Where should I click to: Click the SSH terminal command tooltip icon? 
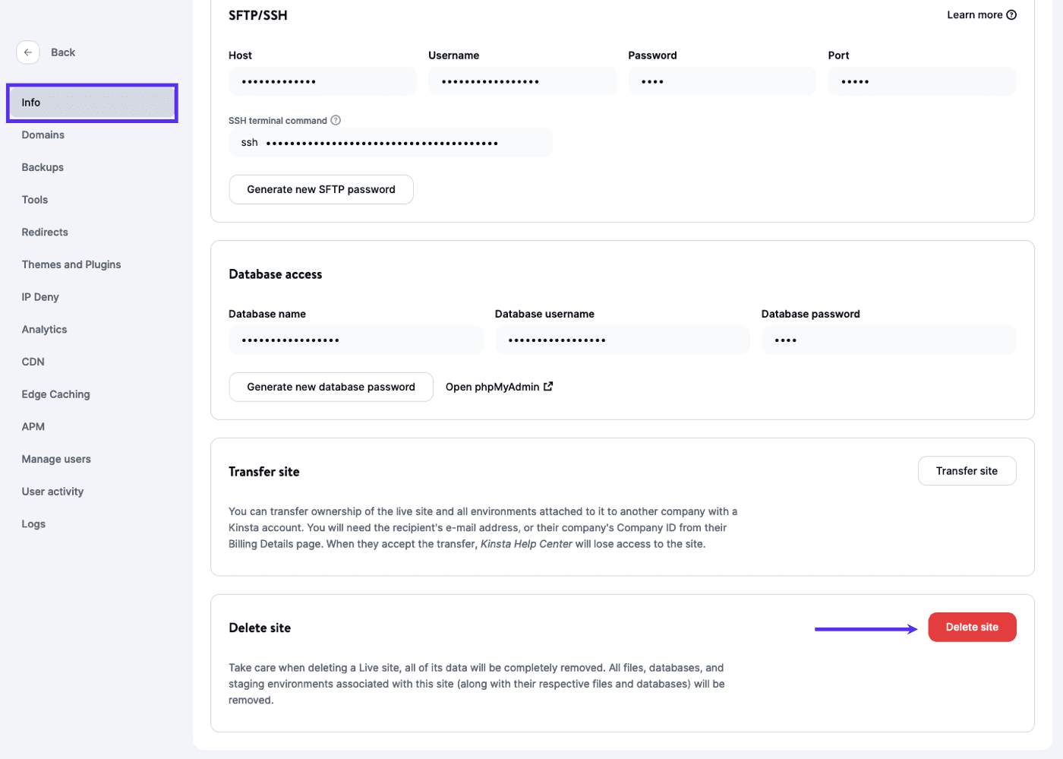click(336, 120)
